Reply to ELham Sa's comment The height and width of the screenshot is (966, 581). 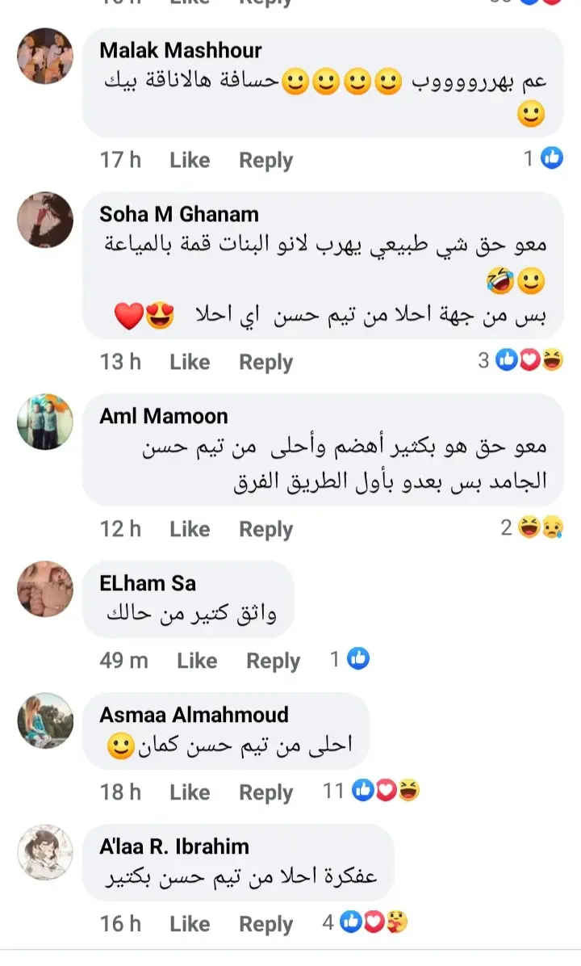point(274,661)
